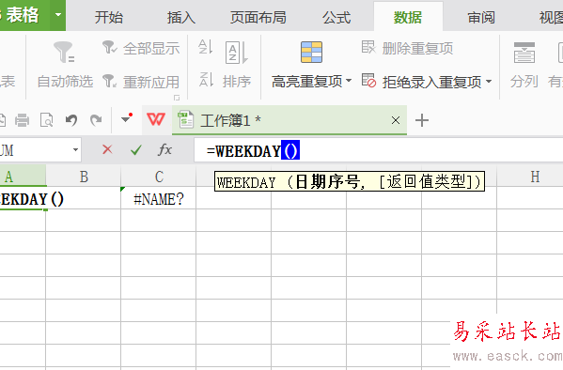
Task: Expand the name box dropdown arrow
Action: (75, 149)
